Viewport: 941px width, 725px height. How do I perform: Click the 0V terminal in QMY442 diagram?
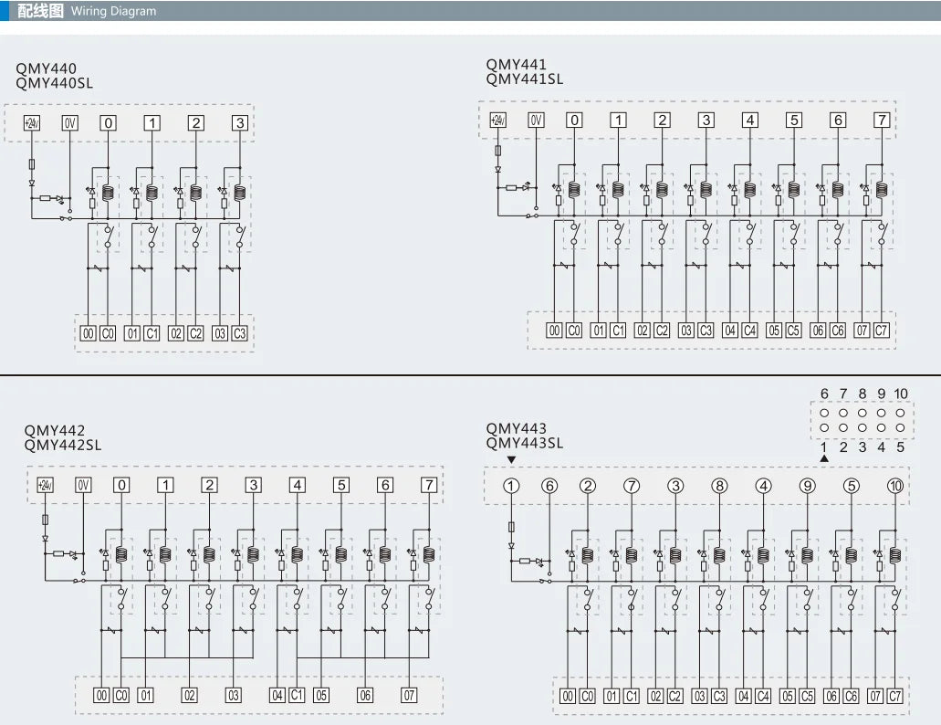(x=83, y=485)
